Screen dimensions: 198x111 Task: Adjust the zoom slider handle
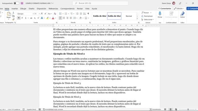point(188,109)
